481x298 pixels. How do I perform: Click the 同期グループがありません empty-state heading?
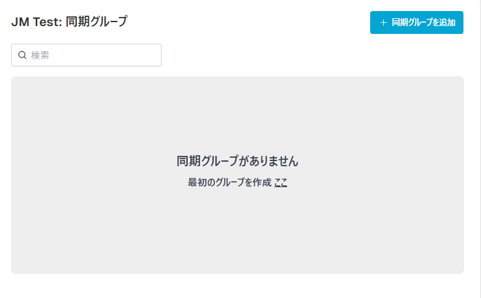(237, 161)
